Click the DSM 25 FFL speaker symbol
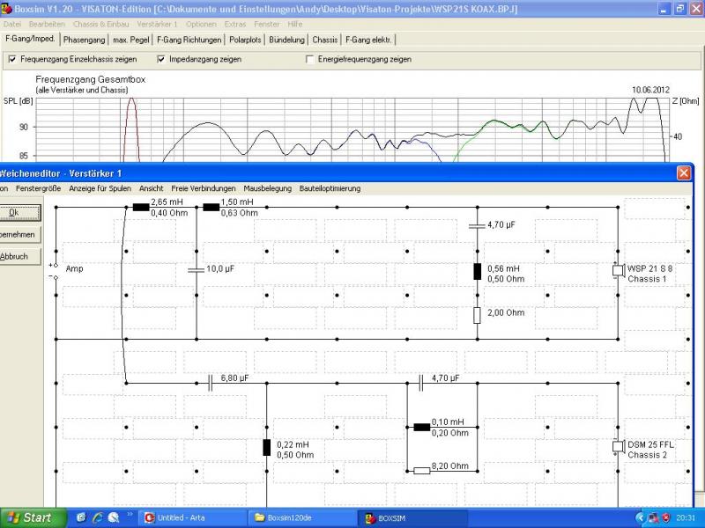Viewport: 705px width, 528px height. coord(618,447)
